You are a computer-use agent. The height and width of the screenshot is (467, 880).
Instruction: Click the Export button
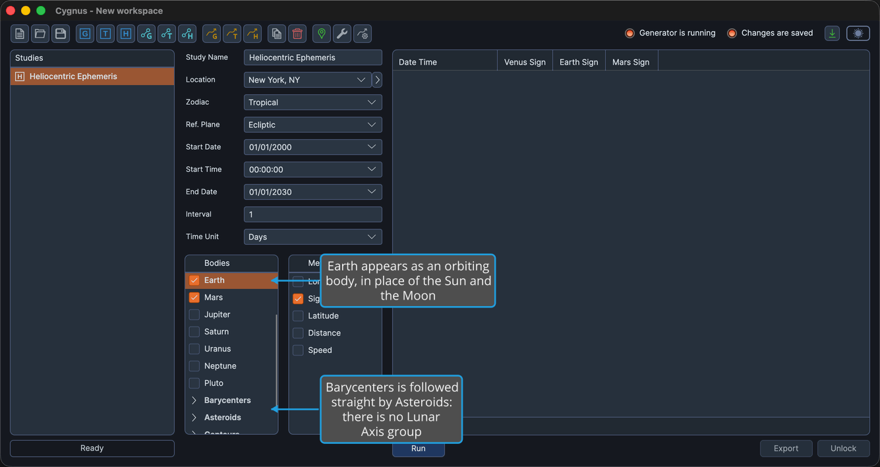(786, 449)
